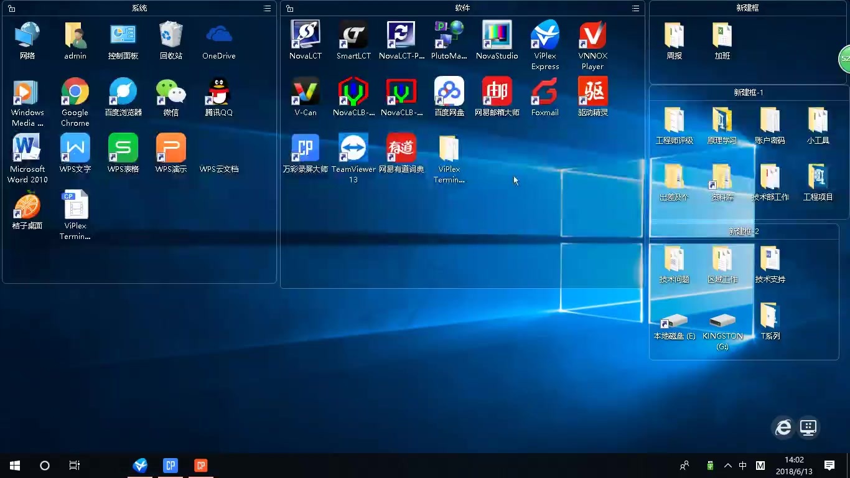The image size is (850, 478).
Task: Launch 微信 WeChat
Action: click(171, 91)
